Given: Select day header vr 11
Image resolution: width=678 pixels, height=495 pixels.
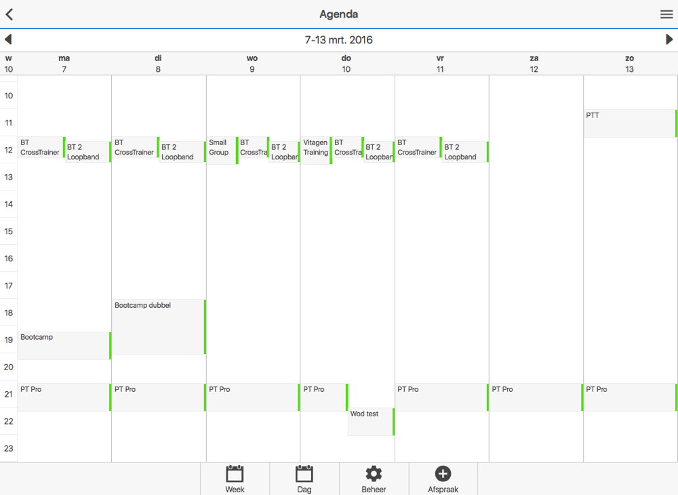Looking at the screenshot, I should (x=440, y=64).
